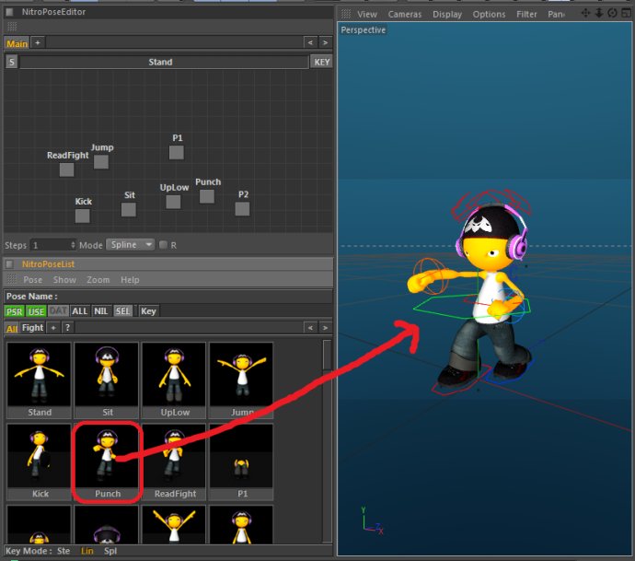Click the previous group arrow in pose list
635x561 pixels.
[310, 328]
